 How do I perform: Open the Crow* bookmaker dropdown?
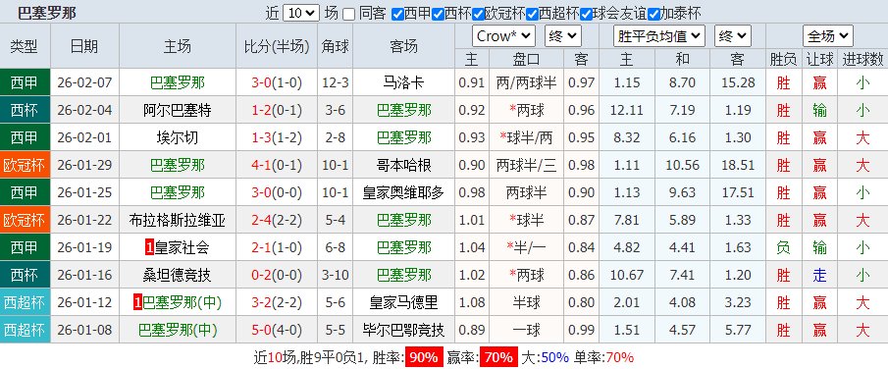(x=503, y=36)
